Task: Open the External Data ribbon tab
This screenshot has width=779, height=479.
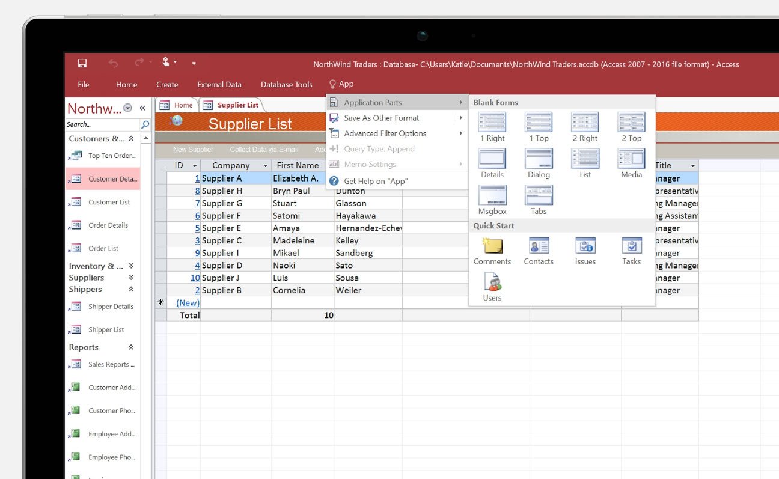Action: [219, 85]
